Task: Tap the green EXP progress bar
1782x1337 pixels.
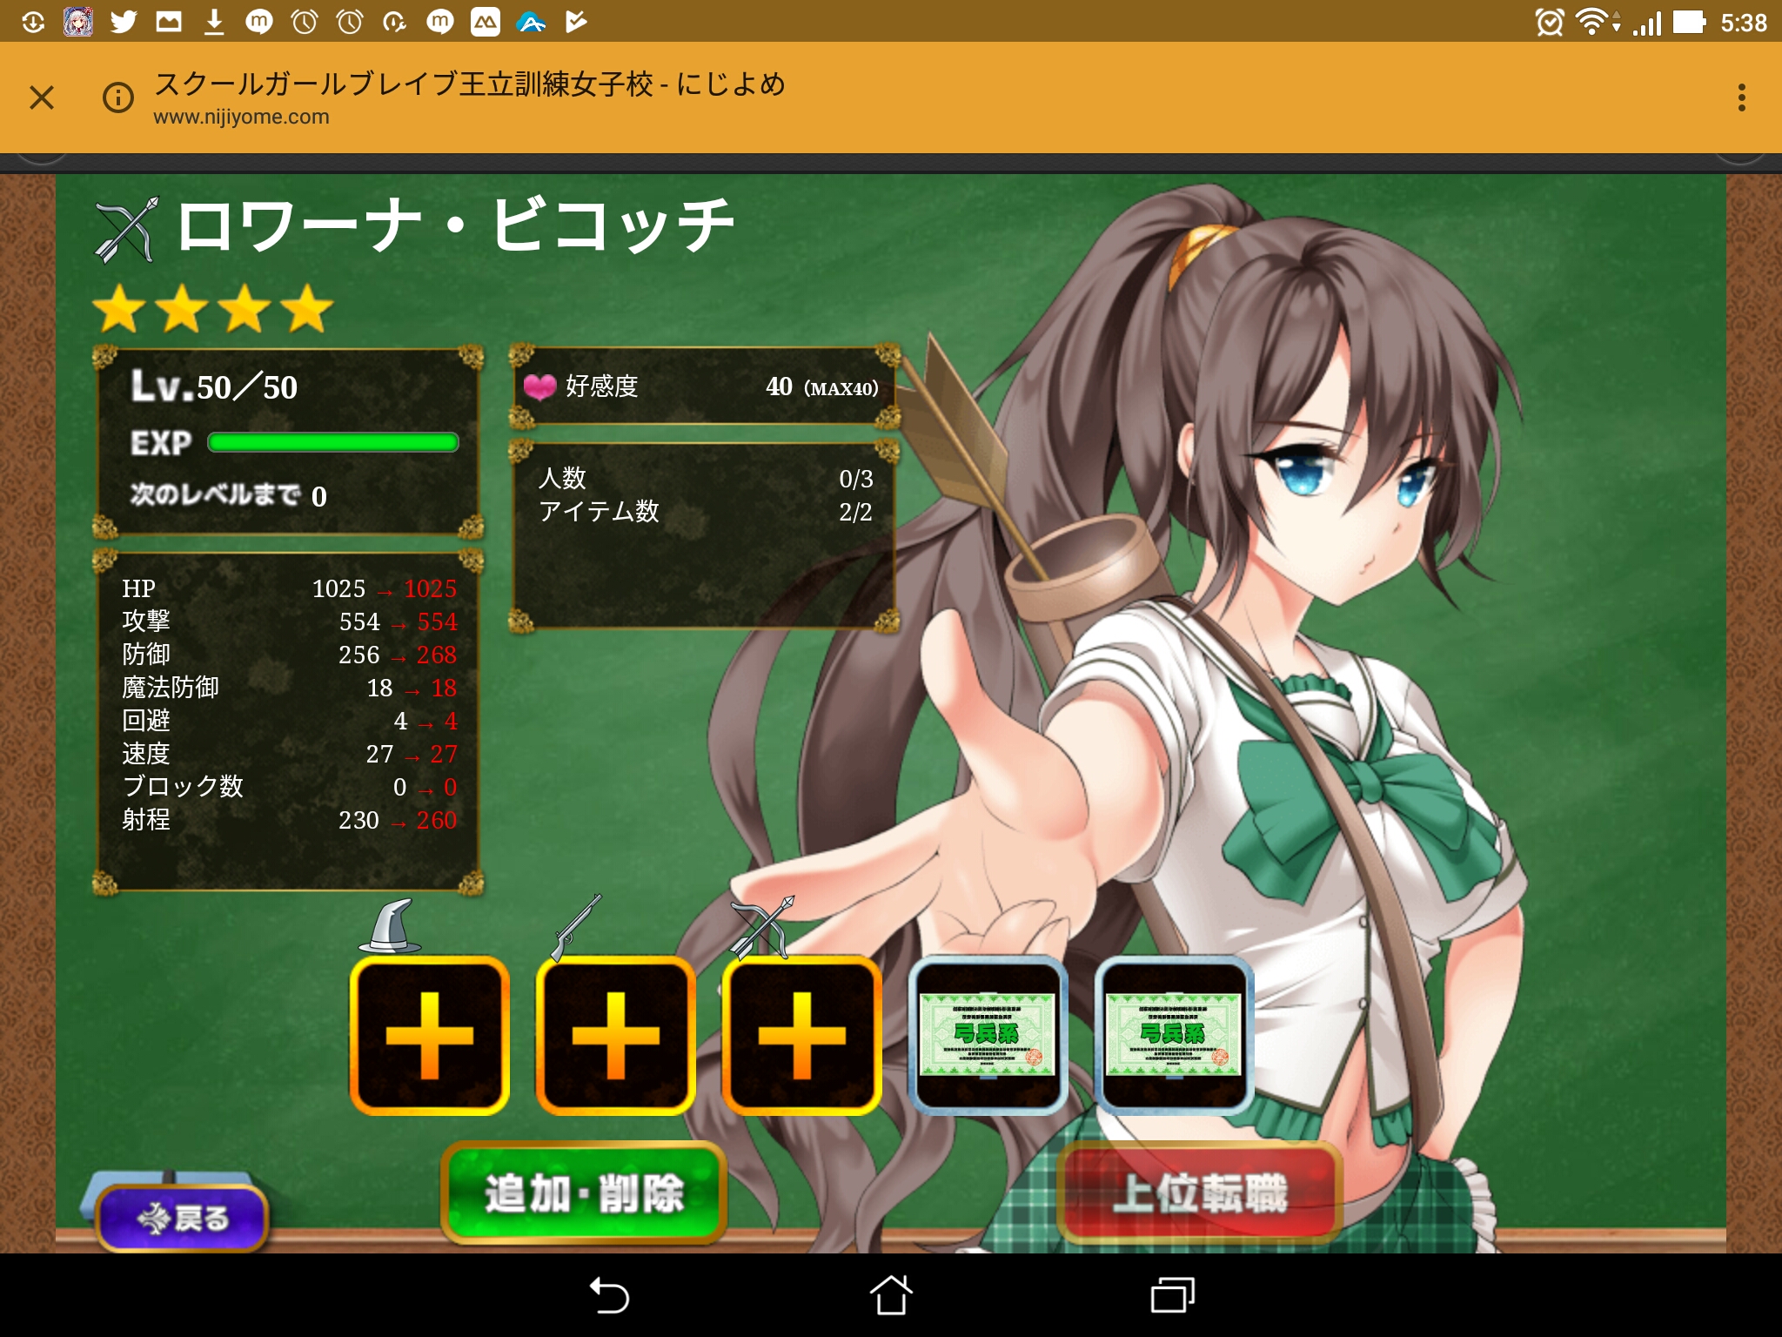Action: pyautogui.click(x=333, y=442)
